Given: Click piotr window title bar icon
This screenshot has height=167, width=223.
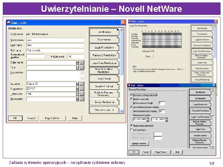Looking at the screenshot, I should 9,23.
